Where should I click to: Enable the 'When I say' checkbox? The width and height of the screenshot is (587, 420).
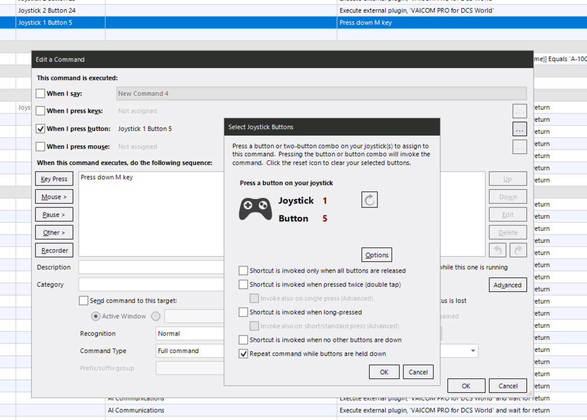tap(41, 93)
